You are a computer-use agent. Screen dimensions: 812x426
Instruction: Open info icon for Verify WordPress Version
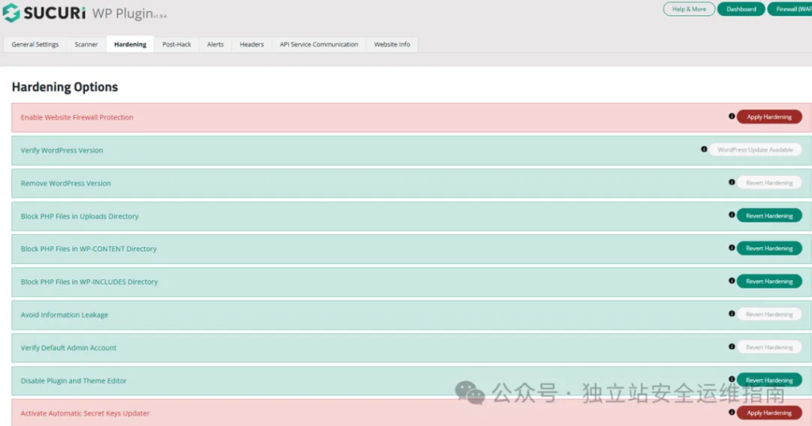[x=704, y=150]
